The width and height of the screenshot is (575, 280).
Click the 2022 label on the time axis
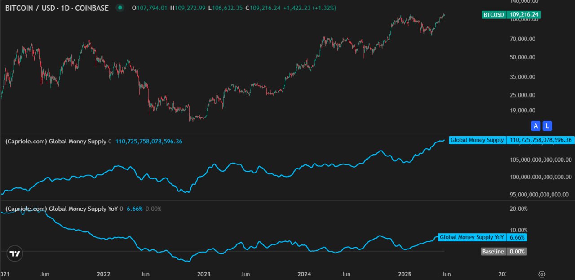click(103, 274)
